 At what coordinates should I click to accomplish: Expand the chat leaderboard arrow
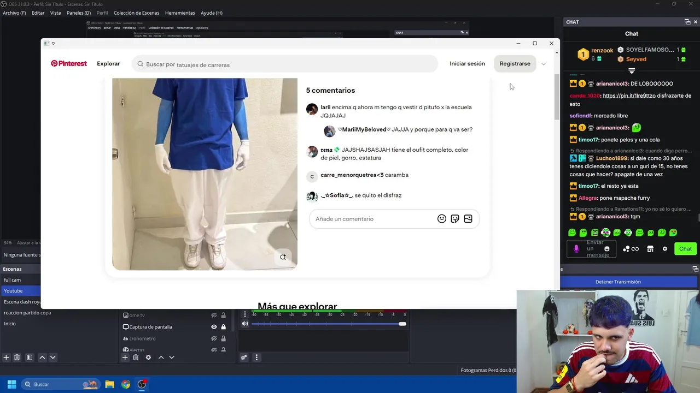[x=632, y=71]
